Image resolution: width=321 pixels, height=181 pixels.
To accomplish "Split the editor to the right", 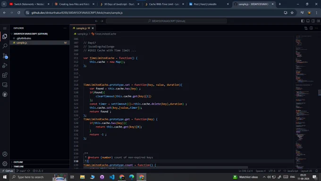I will pyautogui.click(x=311, y=28).
